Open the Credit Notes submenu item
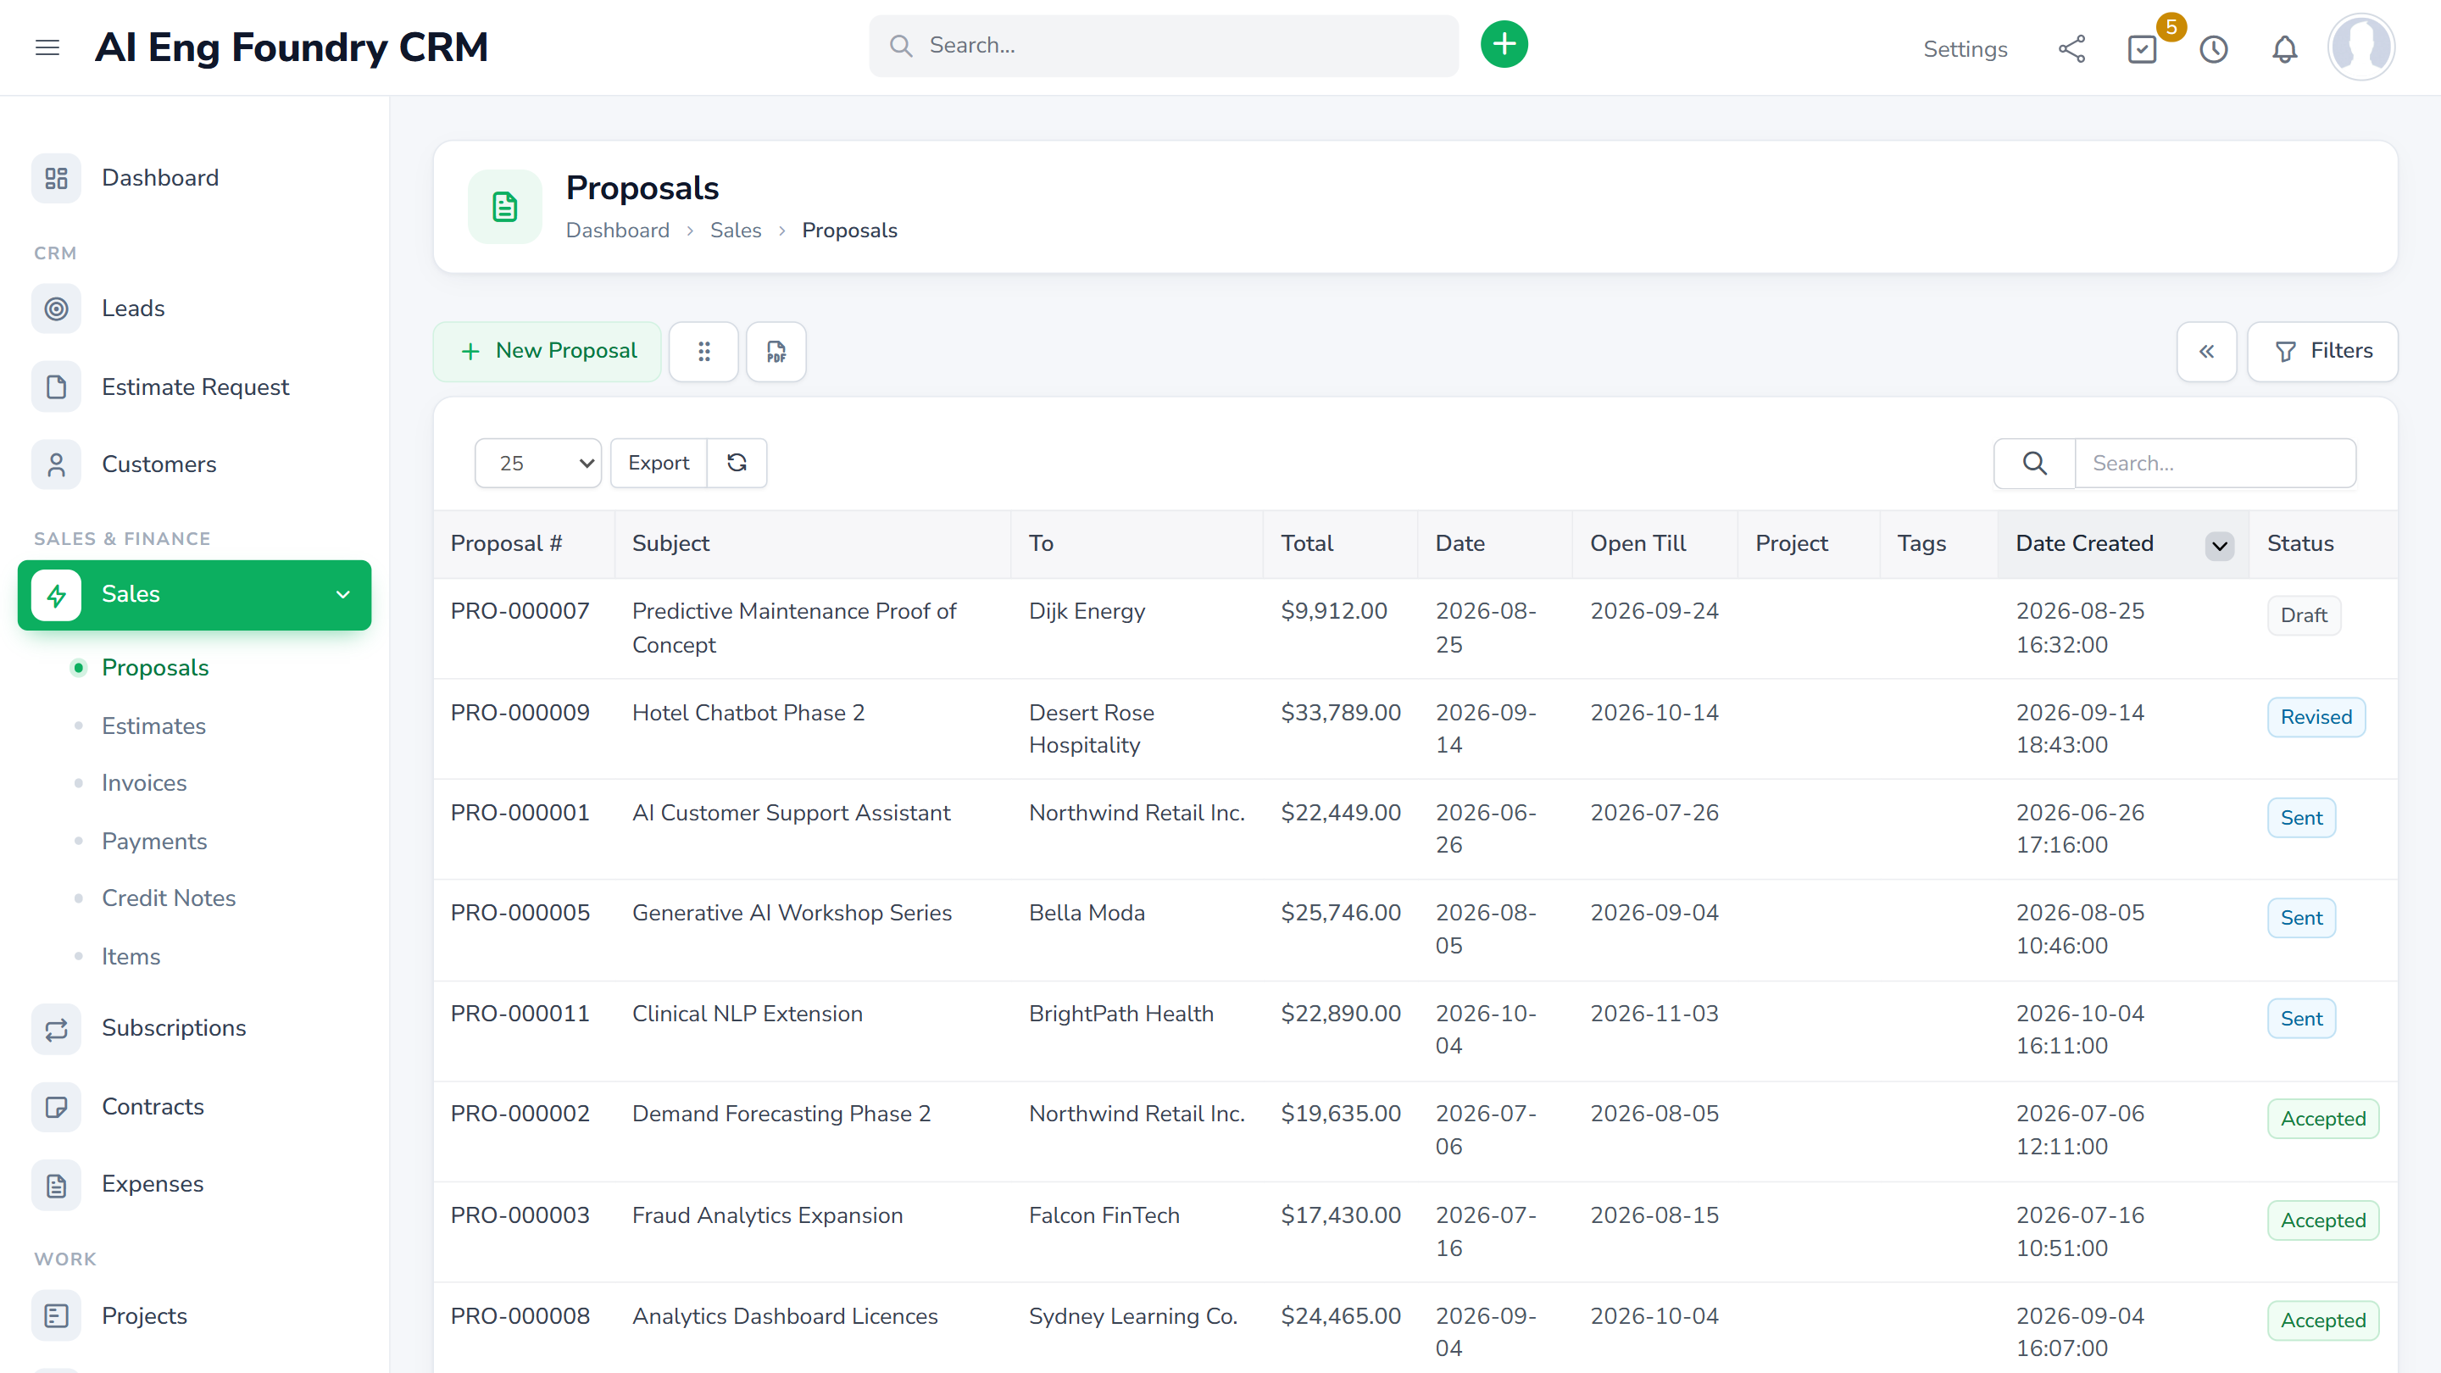 [169, 898]
